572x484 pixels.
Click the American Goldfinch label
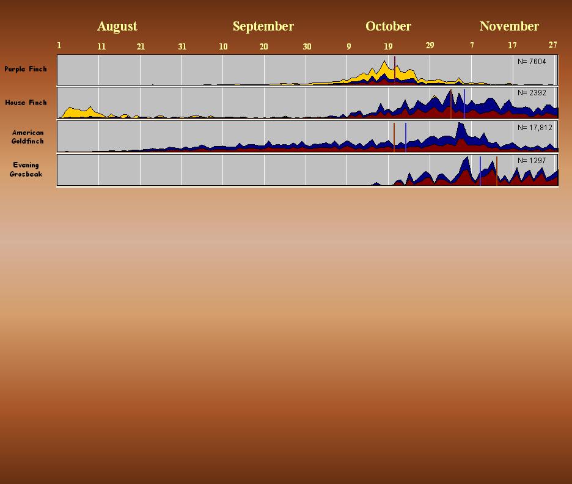28,137
